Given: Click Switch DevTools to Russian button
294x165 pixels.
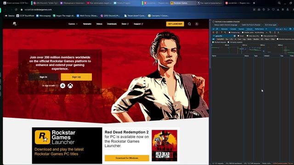Looking at the screenshot, I should pyautogui.click(x=251, y=25).
